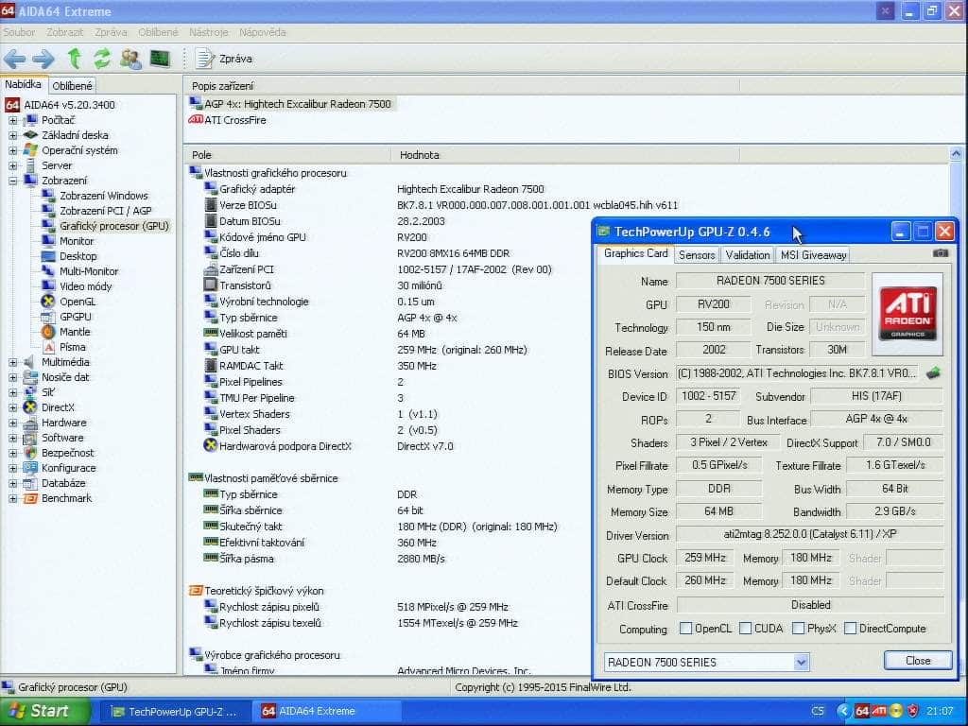Open the Oblíbené menu
The height and width of the screenshot is (726, 968).
tap(158, 32)
